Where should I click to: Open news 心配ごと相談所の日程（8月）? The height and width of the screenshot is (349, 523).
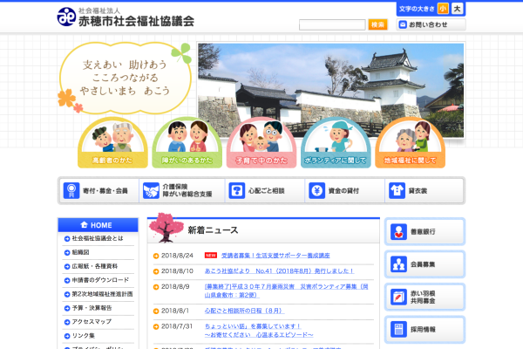pyautogui.click(x=244, y=311)
